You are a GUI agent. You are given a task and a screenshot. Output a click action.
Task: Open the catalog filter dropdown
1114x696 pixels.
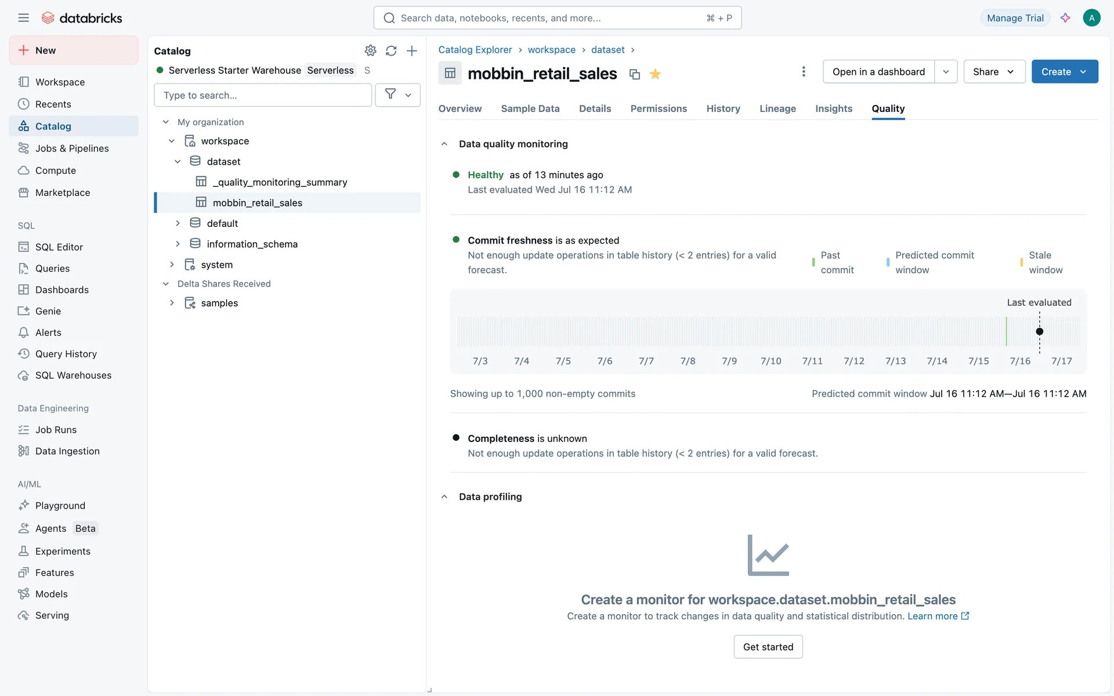(397, 95)
